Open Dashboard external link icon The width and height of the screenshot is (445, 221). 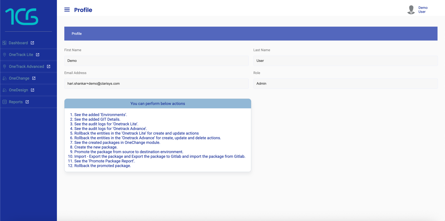tap(32, 43)
